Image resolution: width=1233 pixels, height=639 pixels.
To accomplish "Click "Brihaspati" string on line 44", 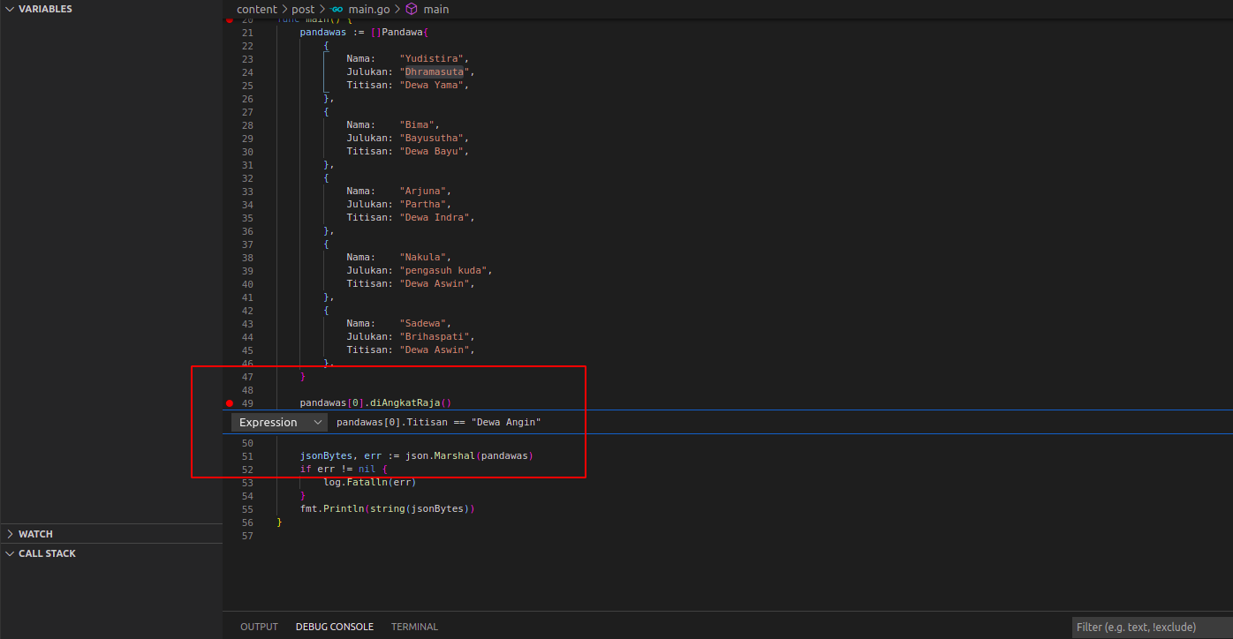I will pyautogui.click(x=435, y=336).
